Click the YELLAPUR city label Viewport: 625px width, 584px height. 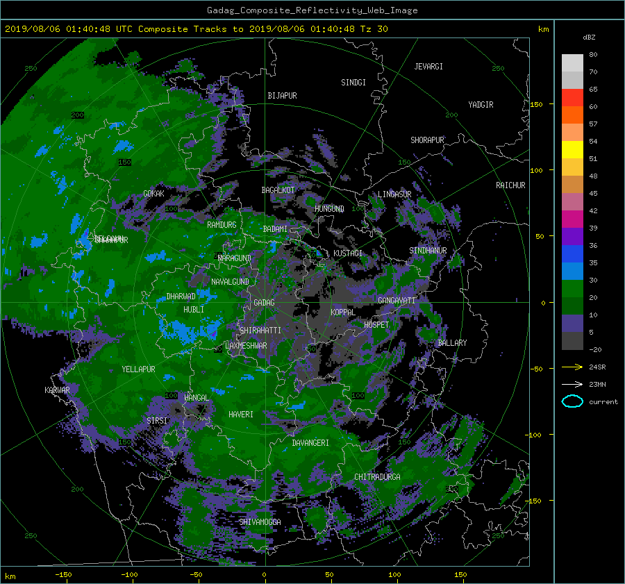[138, 369]
